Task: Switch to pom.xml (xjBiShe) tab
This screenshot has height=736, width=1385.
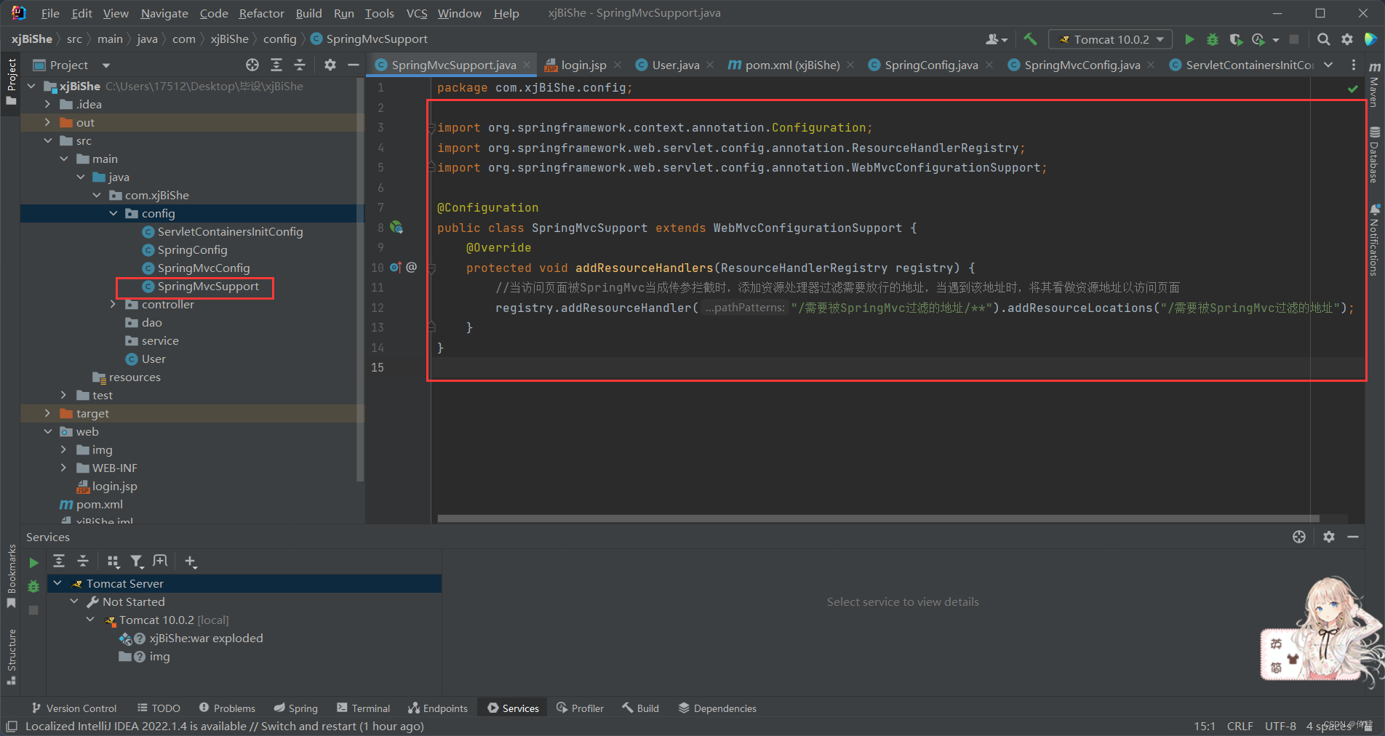Action: coord(792,65)
